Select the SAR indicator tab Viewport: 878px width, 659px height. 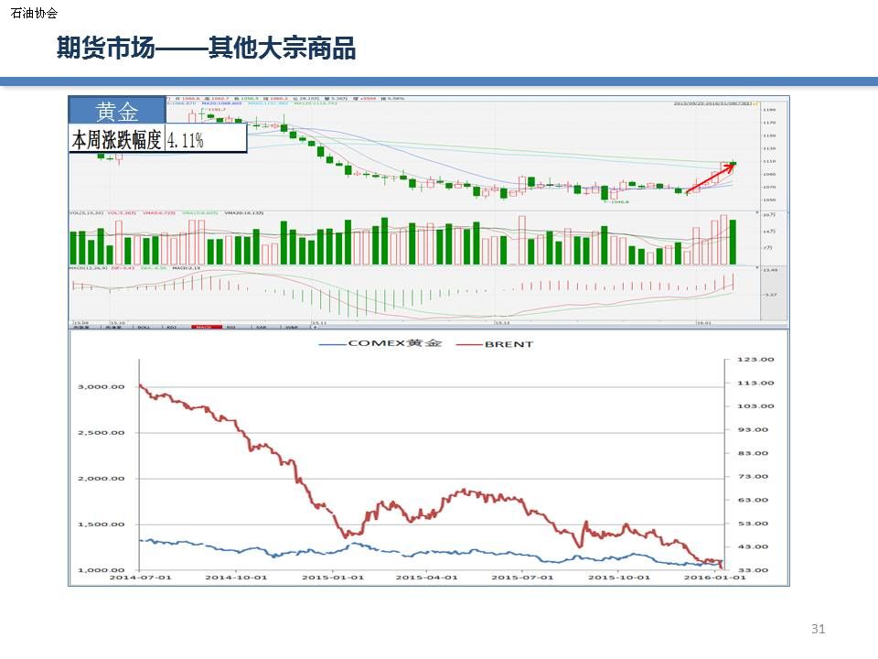coord(261,328)
